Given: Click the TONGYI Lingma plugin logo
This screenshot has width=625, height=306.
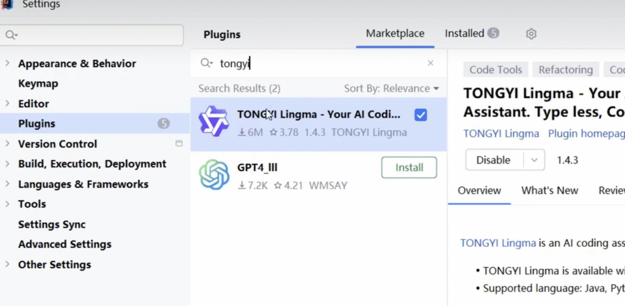Looking at the screenshot, I should pyautogui.click(x=214, y=122).
